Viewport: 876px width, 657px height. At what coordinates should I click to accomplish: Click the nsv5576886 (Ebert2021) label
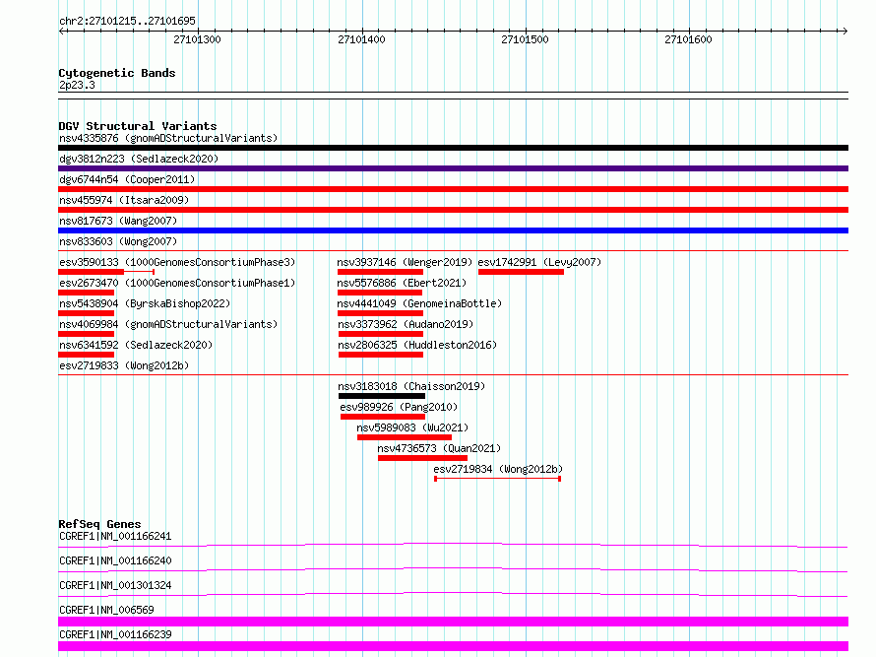pos(402,283)
